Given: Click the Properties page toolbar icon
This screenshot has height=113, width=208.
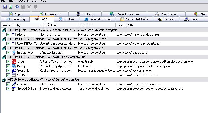Looking at the screenshot, I should [x=23, y=7].
